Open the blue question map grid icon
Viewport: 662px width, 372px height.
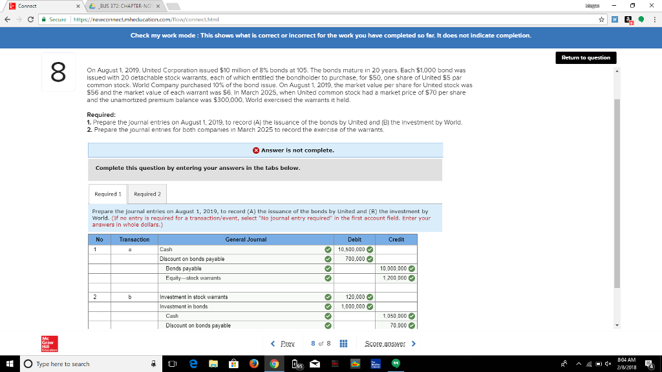[x=343, y=344]
